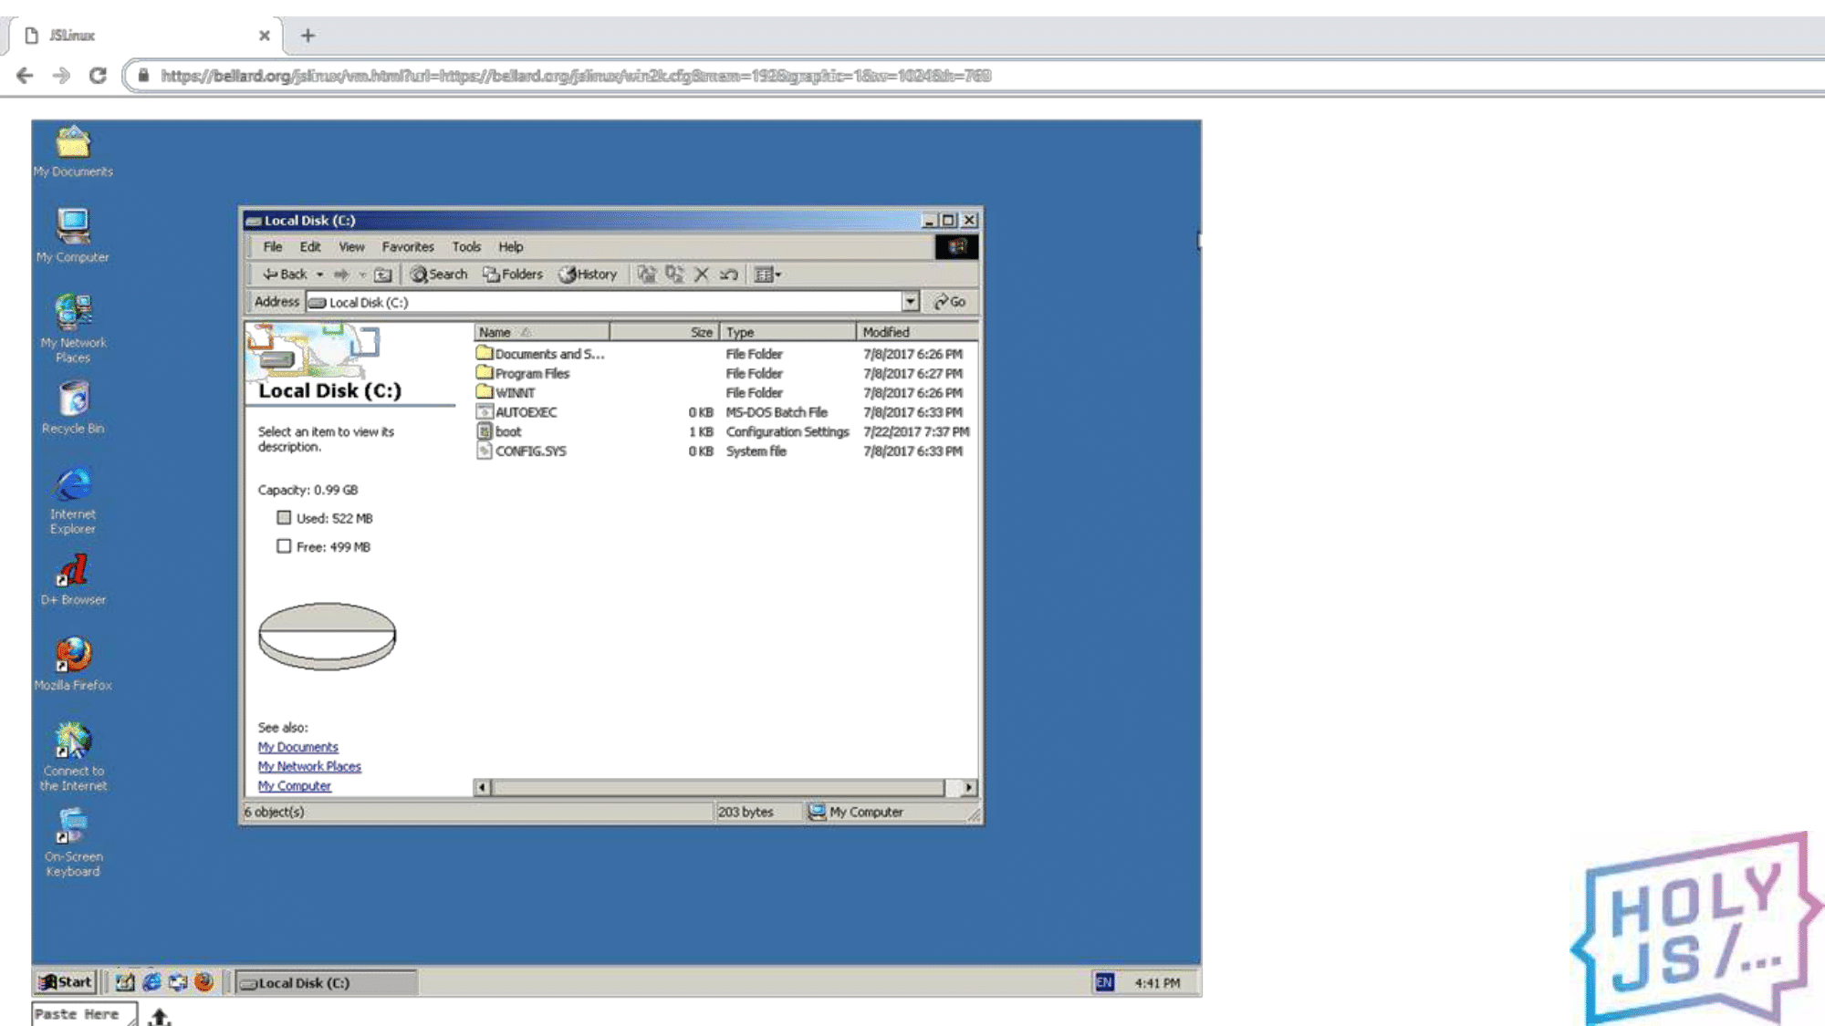The height and width of the screenshot is (1026, 1825).
Task: Click the Paste Here text box
Action: point(84,1014)
